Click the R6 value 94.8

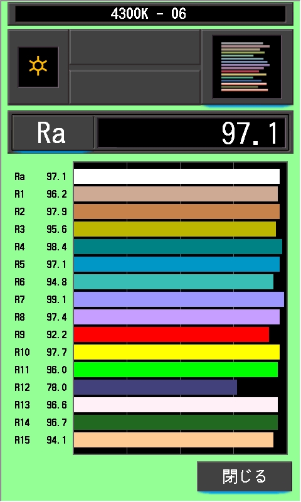pyautogui.click(x=56, y=282)
